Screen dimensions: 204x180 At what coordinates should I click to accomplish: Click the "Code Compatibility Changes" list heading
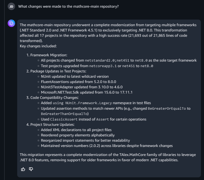[x=54, y=98]
